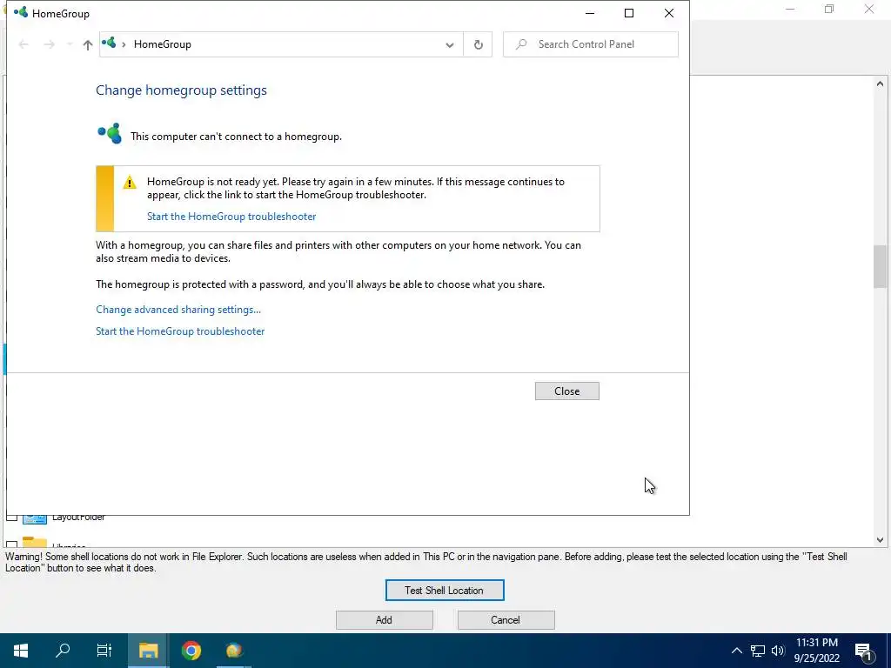Close HomeGroup window with X

(x=669, y=13)
